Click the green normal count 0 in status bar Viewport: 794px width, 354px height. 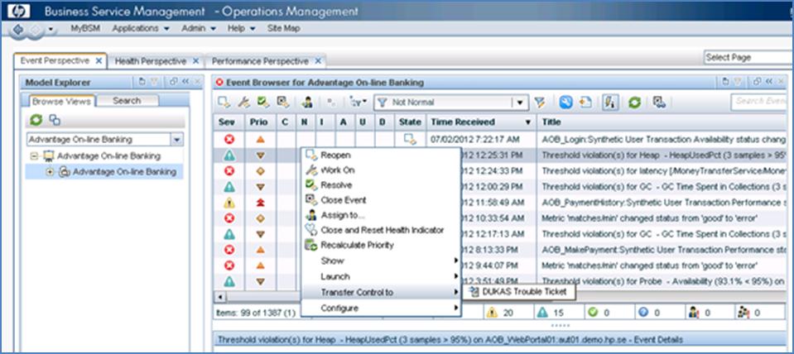click(x=600, y=313)
